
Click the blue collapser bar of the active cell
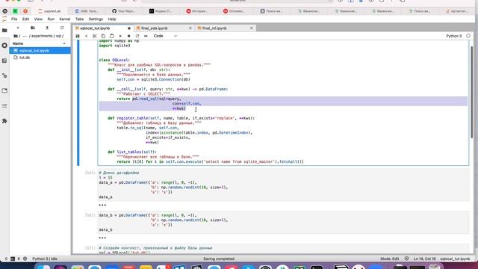tap(78, 103)
